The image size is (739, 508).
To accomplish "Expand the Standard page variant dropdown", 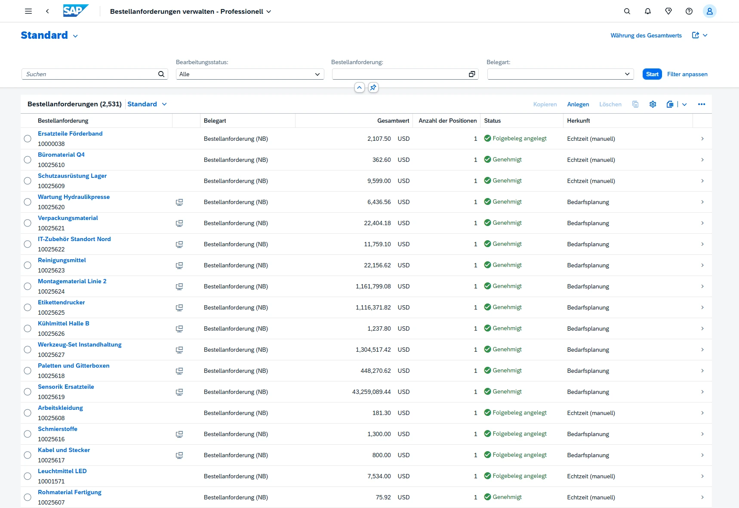I will coord(75,36).
